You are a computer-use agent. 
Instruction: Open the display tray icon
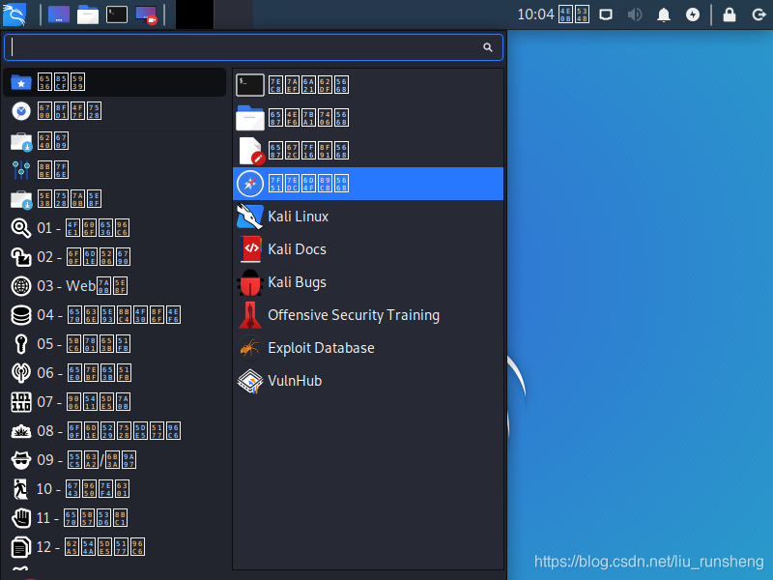(x=606, y=14)
